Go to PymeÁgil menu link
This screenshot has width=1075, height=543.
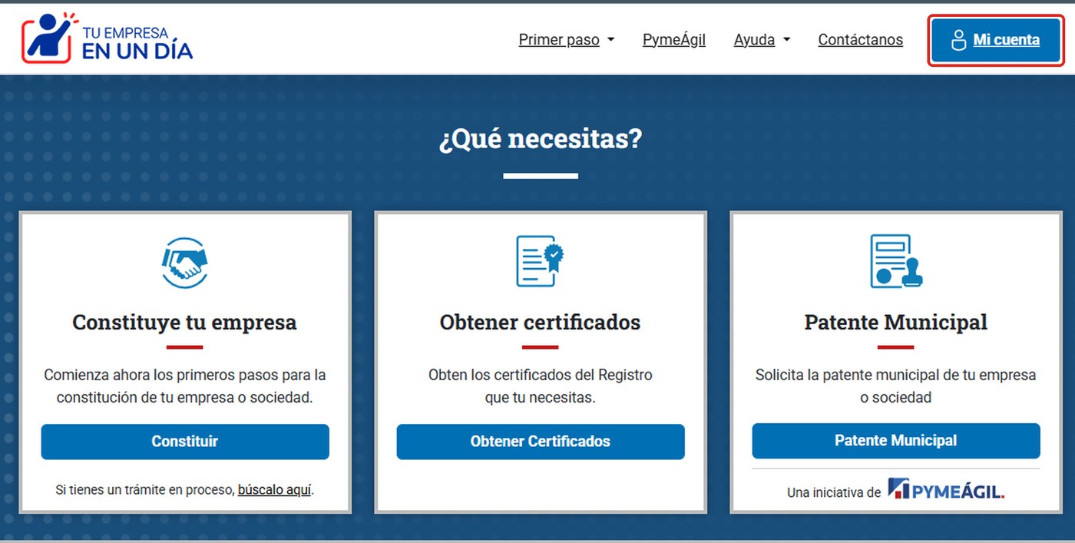(x=674, y=40)
